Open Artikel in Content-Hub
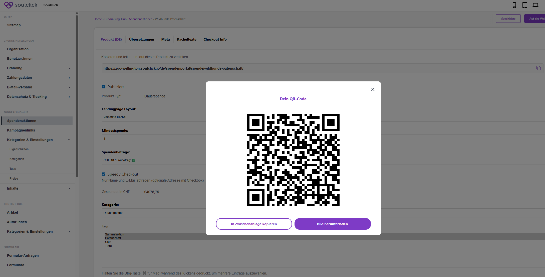Image resolution: width=545 pixels, height=277 pixels. tap(13, 212)
